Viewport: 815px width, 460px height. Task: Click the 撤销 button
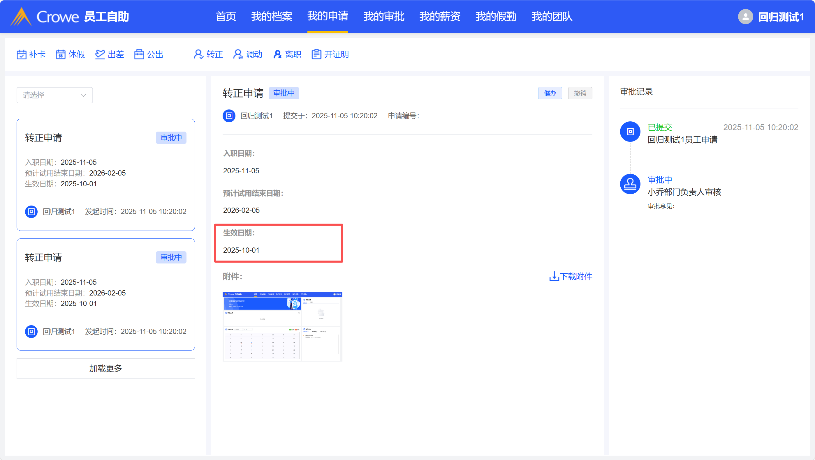[x=580, y=93]
